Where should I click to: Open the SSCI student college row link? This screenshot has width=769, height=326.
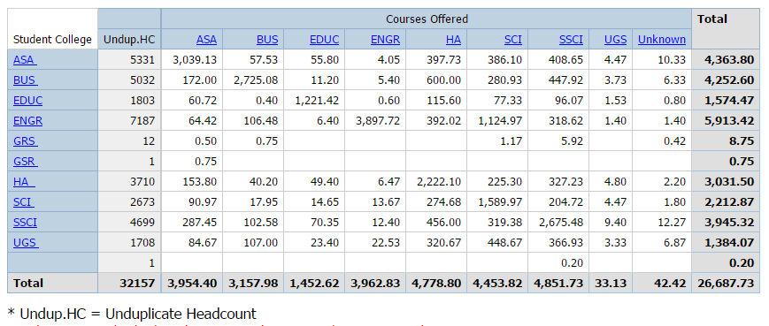pyautogui.click(x=25, y=223)
